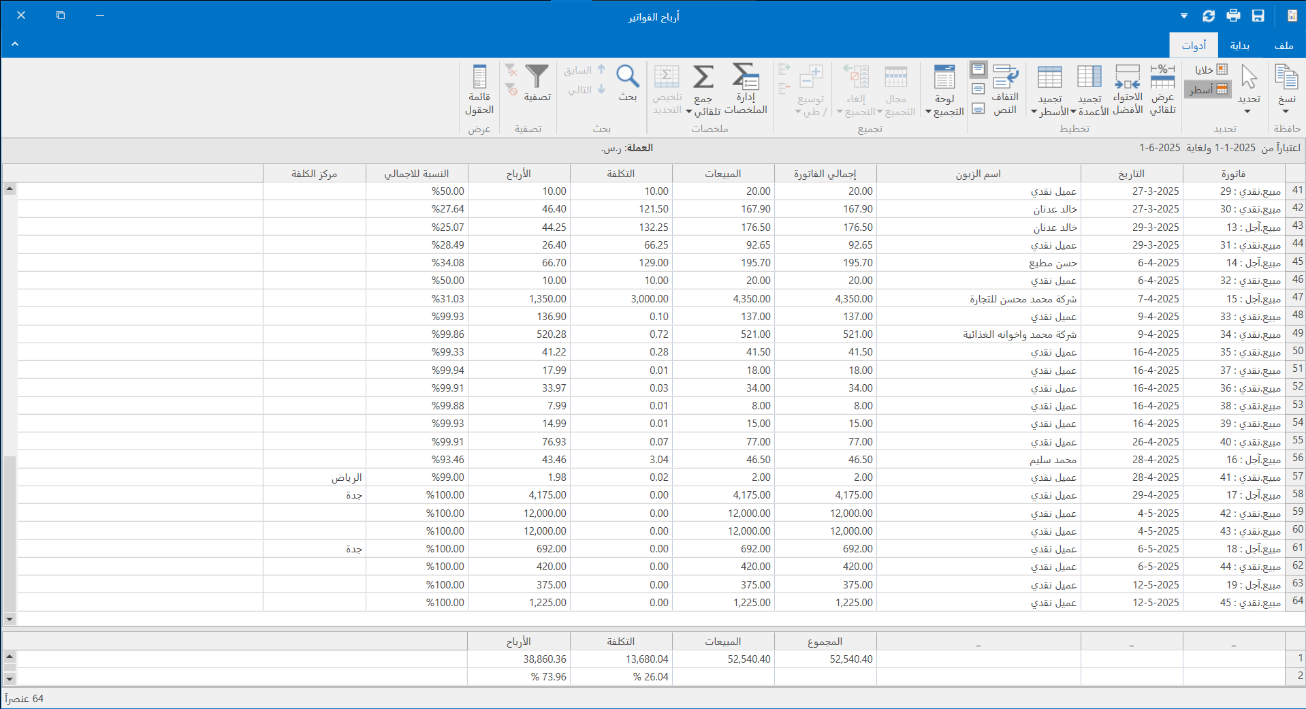Switch selection mode to rows (أسطر)
The image size is (1306, 709).
click(1208, 89)
